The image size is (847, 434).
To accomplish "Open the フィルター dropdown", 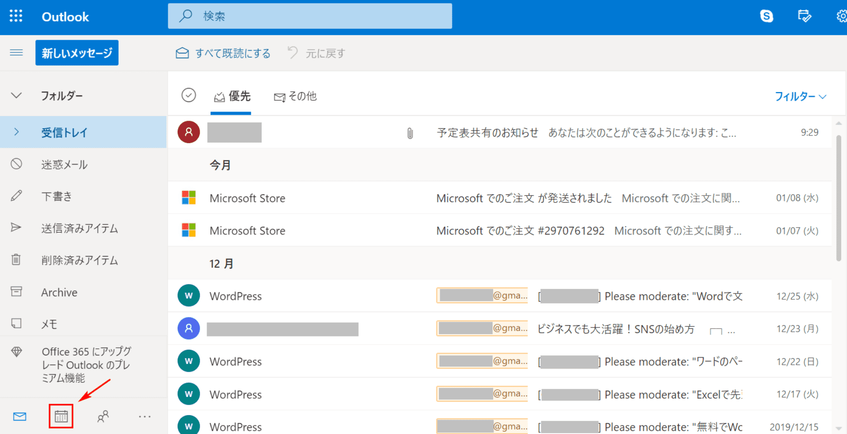I will click(x=800, y=96).
